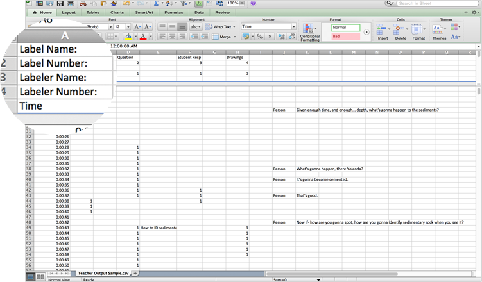Open Conditional Formatting
This screenshot has height=282, width=482.
(309, 31)
